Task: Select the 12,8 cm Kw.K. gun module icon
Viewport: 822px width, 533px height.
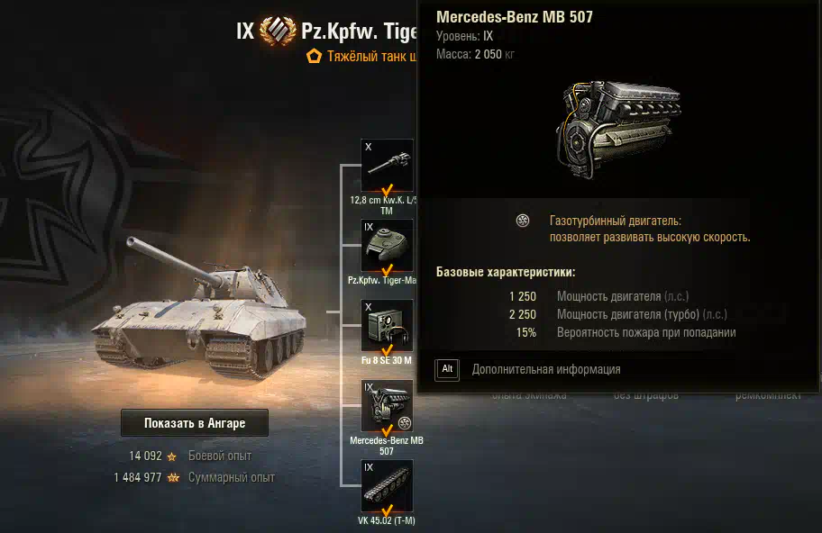Action: click(387, 165)
